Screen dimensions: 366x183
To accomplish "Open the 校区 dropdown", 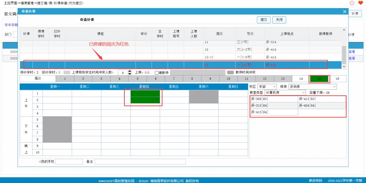I will [x=267, y=87].
